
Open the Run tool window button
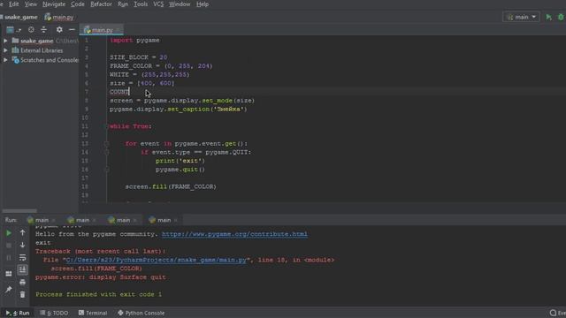pos(18,313)
